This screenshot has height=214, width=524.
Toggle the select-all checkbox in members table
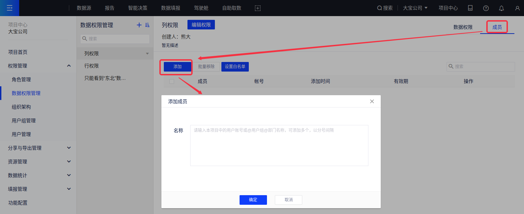[172, 81]
